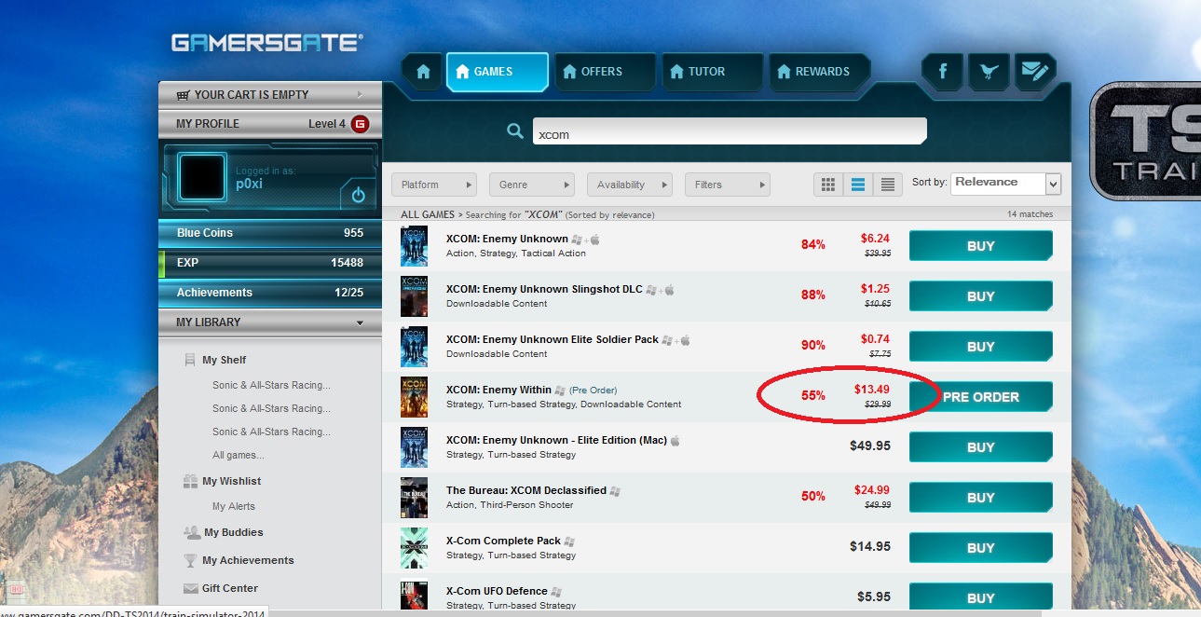Open the Blue Coins balance row

pos(270,233)
